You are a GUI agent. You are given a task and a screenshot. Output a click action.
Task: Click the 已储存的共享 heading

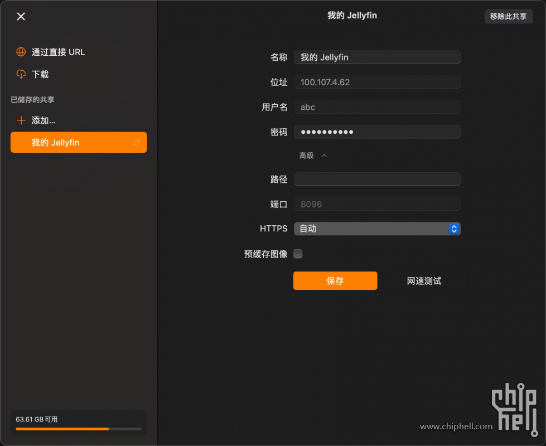[32, 100]
